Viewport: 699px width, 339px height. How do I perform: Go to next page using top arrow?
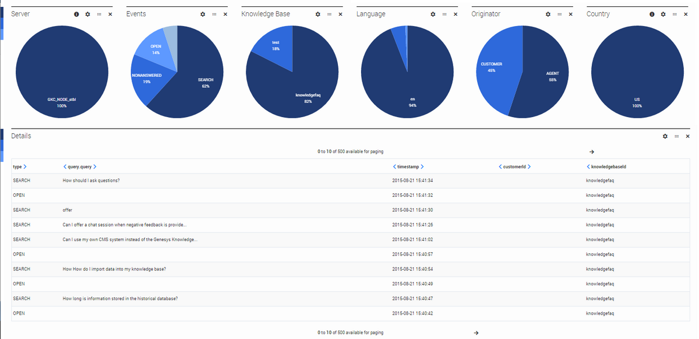point(592,151)
